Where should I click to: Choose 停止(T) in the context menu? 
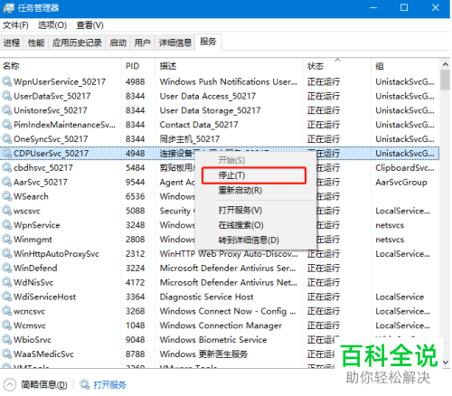click(254, 175)
